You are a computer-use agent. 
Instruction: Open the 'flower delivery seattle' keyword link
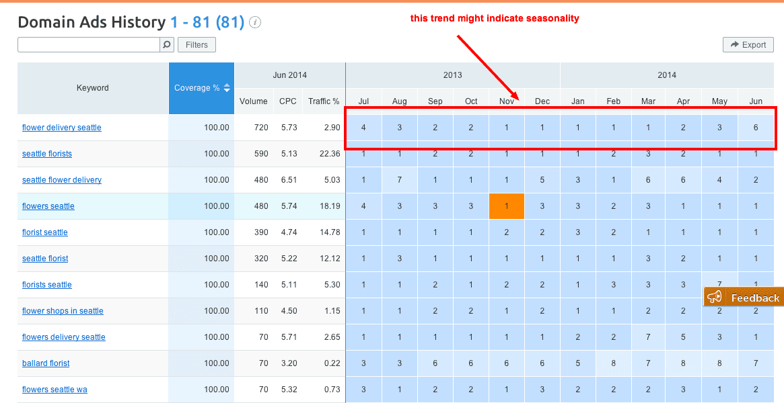click(61, 128)
